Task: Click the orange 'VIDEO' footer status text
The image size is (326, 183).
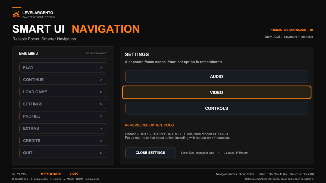Action: (x=74, y=174)
